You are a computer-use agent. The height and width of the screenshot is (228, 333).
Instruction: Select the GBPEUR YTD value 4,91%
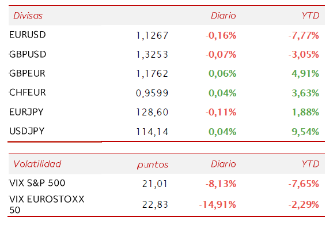pos(305,73)
